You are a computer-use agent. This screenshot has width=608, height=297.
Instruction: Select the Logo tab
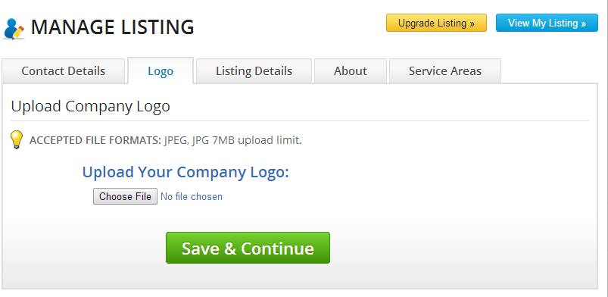161,71
